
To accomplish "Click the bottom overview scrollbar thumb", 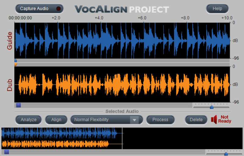I will pos(6,152).
